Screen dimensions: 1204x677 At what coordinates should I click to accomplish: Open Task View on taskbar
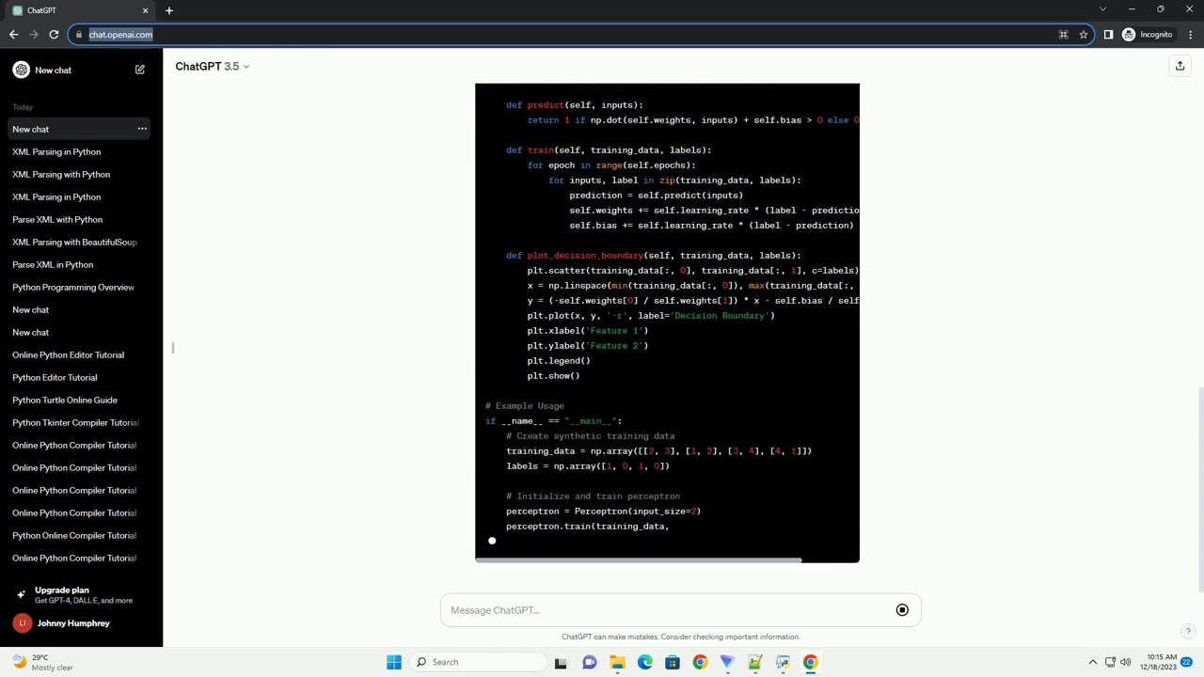coord(561,662)
